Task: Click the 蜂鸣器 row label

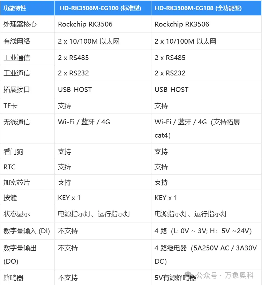Action: coord(13,278)
